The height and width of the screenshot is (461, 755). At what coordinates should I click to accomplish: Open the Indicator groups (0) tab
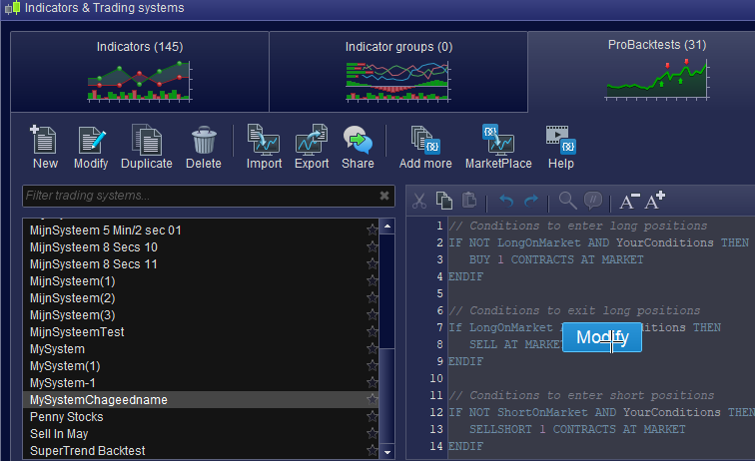point(398,72)
